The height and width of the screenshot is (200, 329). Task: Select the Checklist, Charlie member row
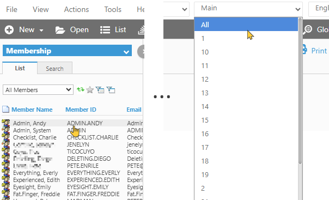[x=72, y=137]
